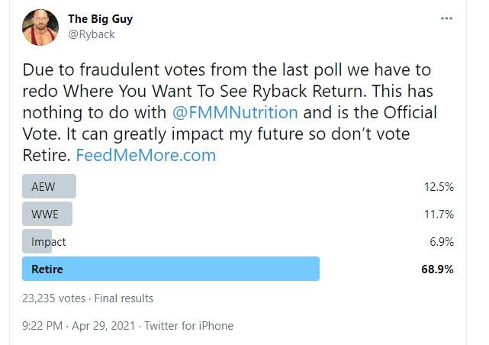Open the @Ryback handle link
This screenshot has width=489, height=345.
(x=92, y=34)
